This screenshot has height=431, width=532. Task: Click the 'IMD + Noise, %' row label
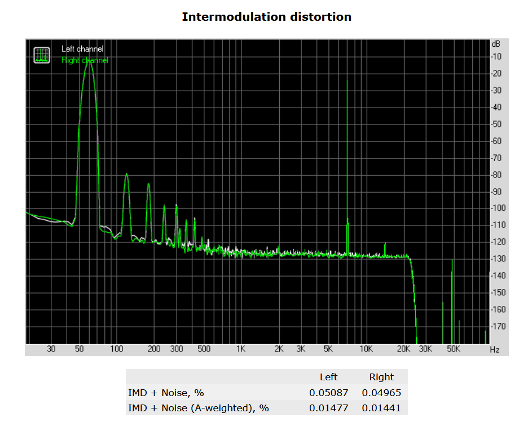(166, 393)
